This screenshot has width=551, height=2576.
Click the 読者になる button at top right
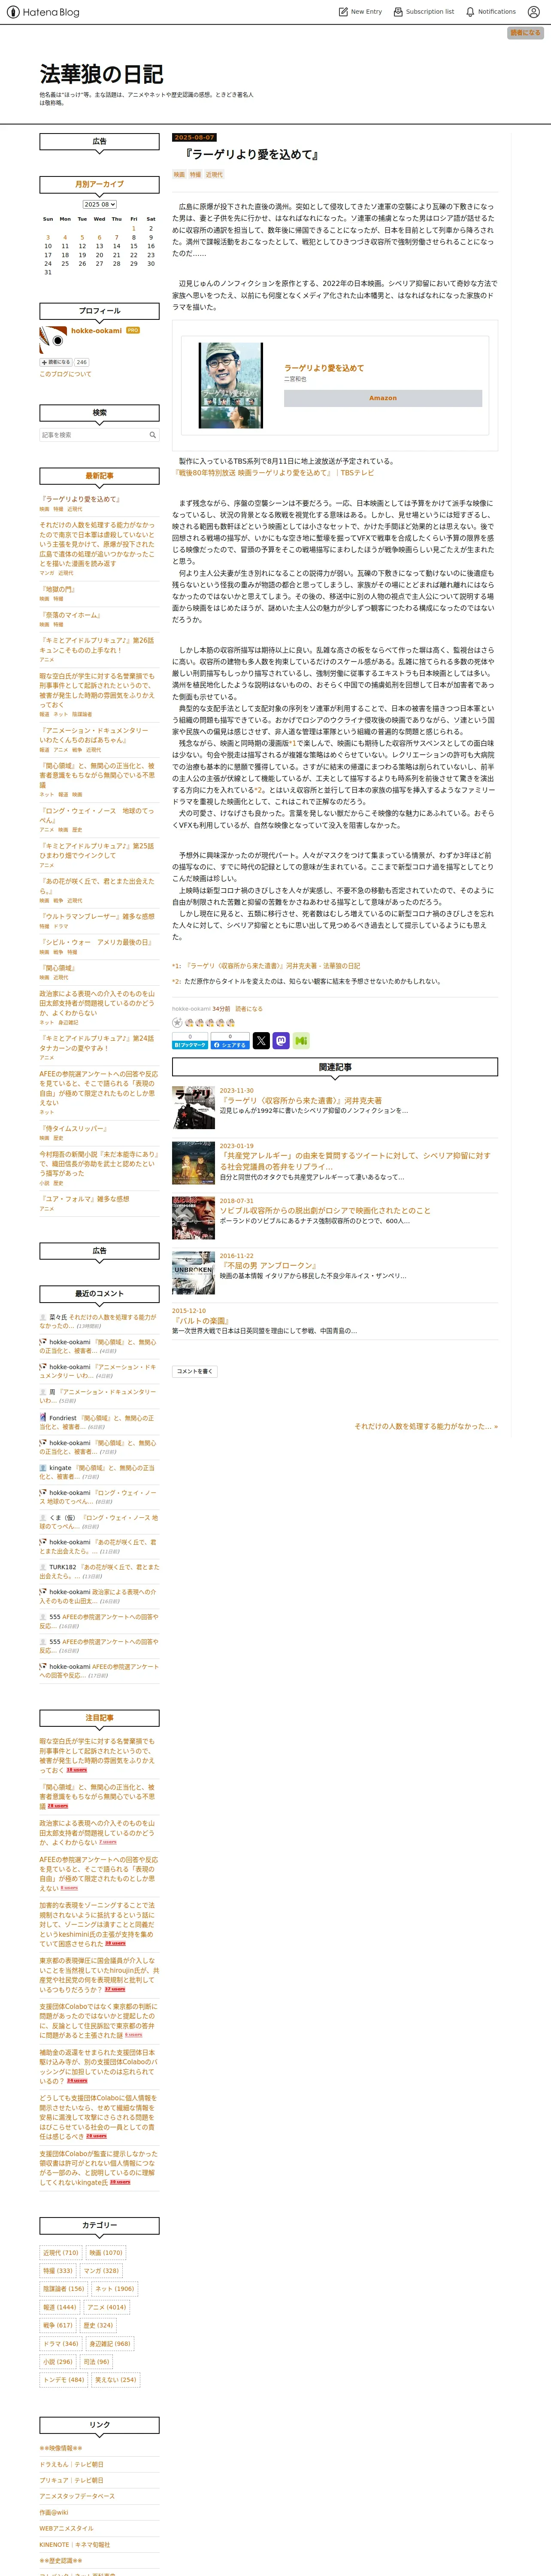tap(525, 33)
